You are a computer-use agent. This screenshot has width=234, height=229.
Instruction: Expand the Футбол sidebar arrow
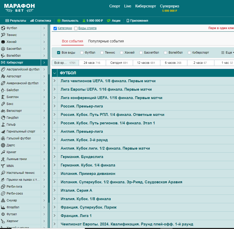[44, 28]
